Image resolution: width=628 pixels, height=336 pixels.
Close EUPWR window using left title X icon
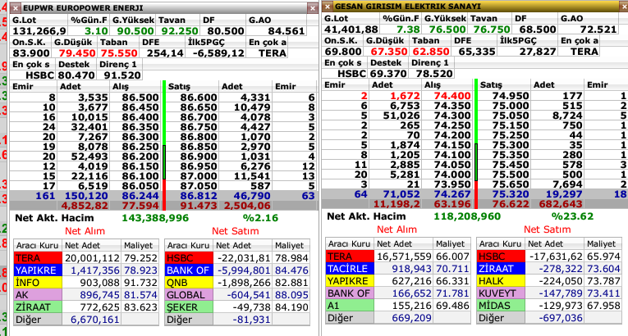(x=16, y=8)
